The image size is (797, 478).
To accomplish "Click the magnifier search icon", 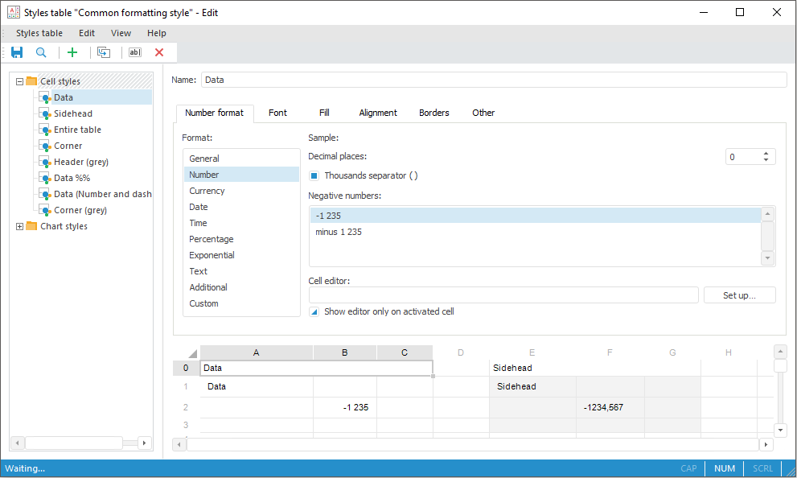I will coord(41,52).
